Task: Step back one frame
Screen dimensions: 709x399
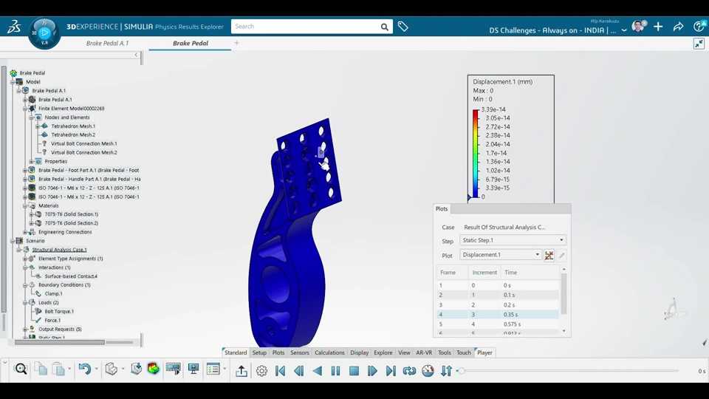Action: coord(298,371)
